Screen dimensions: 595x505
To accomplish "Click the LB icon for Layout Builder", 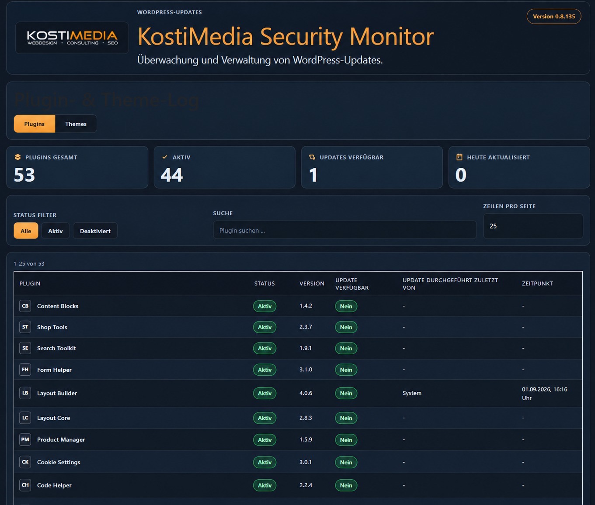I will click(25, 393).
